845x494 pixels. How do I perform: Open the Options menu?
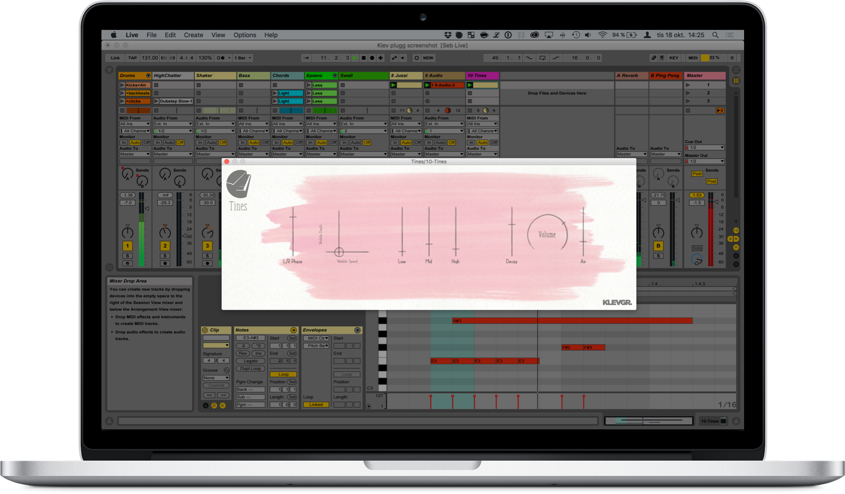coord(245,35)
